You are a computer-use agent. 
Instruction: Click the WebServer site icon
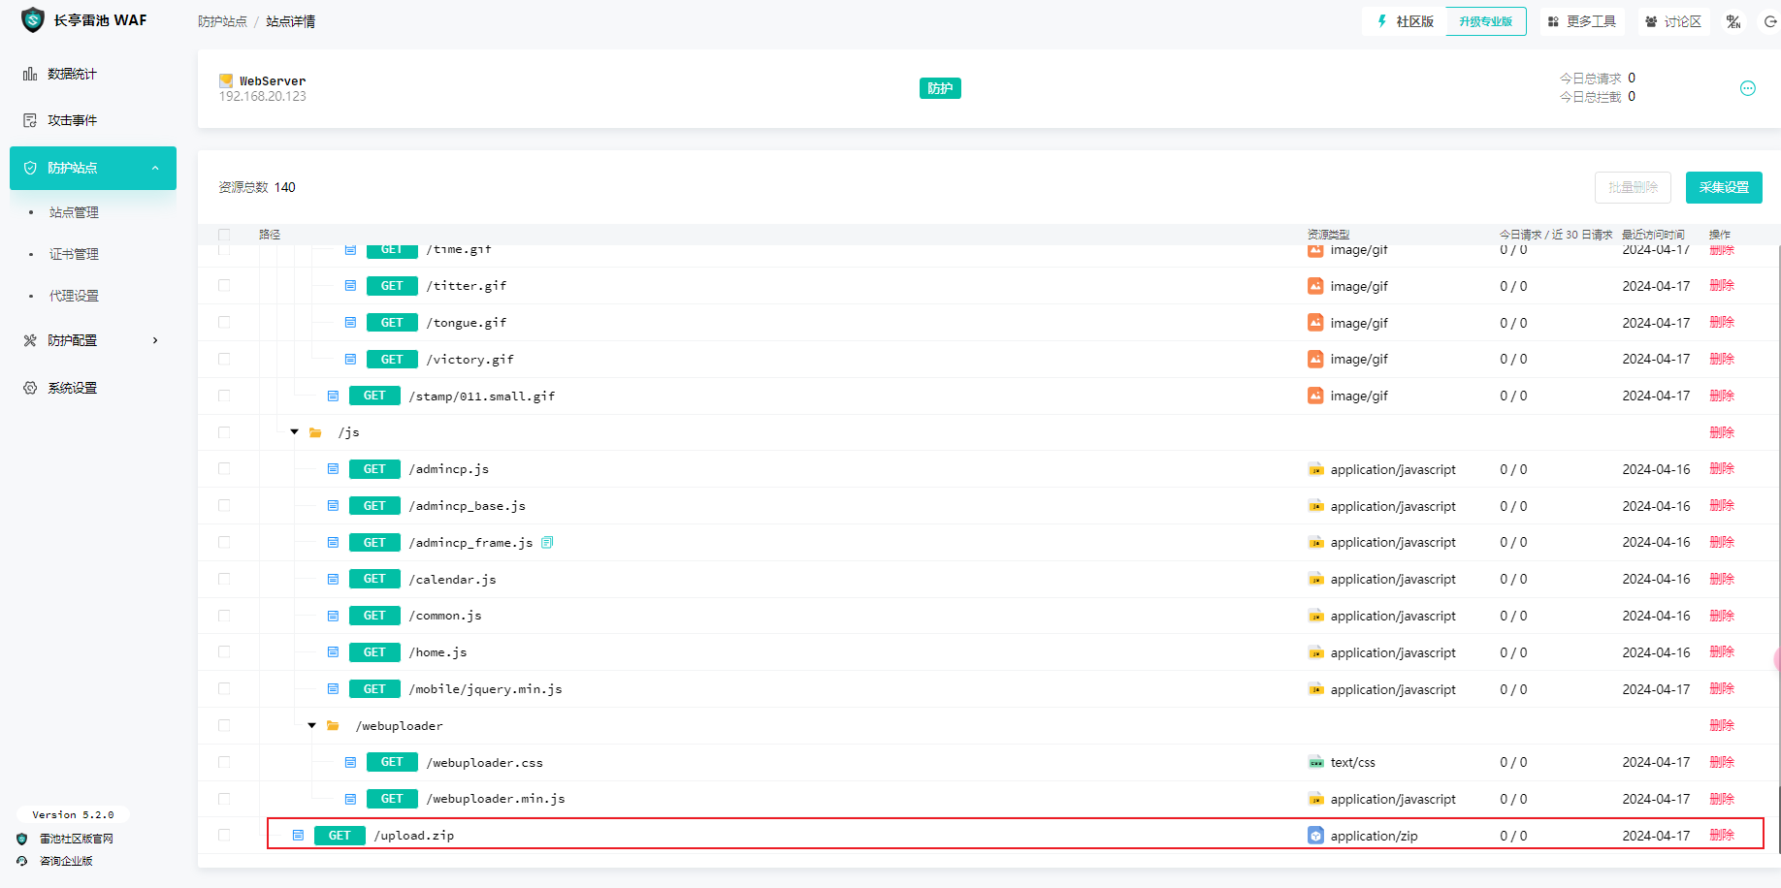point(226,80)
